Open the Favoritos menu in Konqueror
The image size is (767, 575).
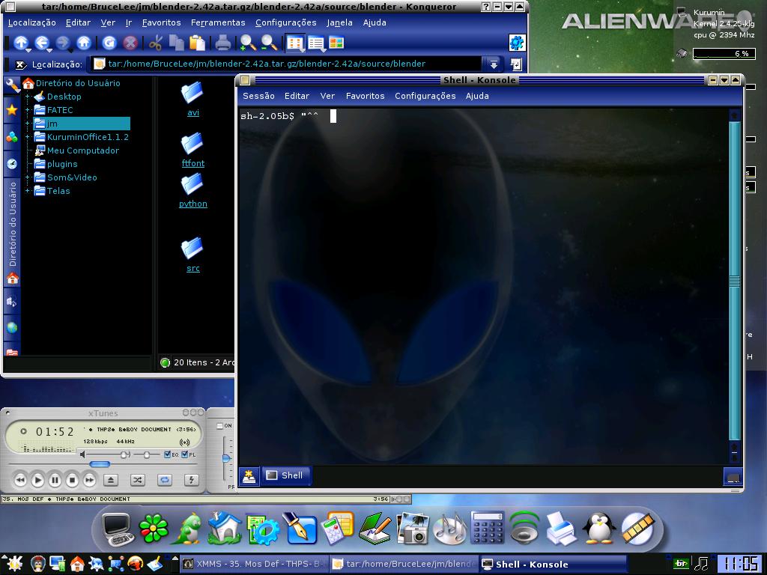click(x=161, y=22)
